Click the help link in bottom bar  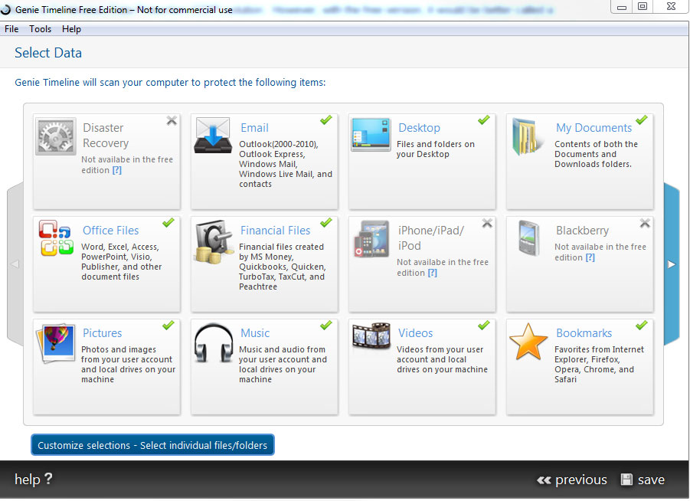(34, 479)
